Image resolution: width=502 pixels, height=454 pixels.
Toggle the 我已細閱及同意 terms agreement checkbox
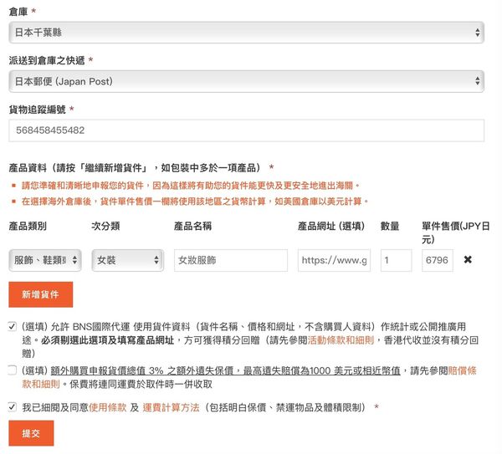tap(13, 407)
